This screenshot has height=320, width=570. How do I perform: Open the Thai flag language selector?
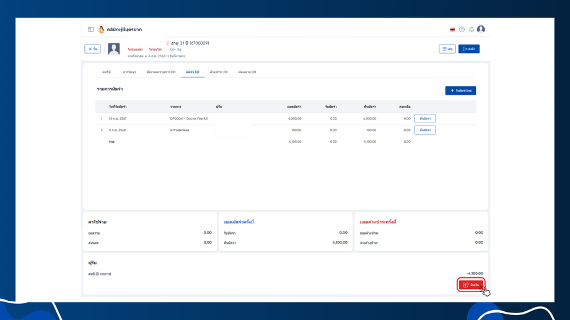452,30
